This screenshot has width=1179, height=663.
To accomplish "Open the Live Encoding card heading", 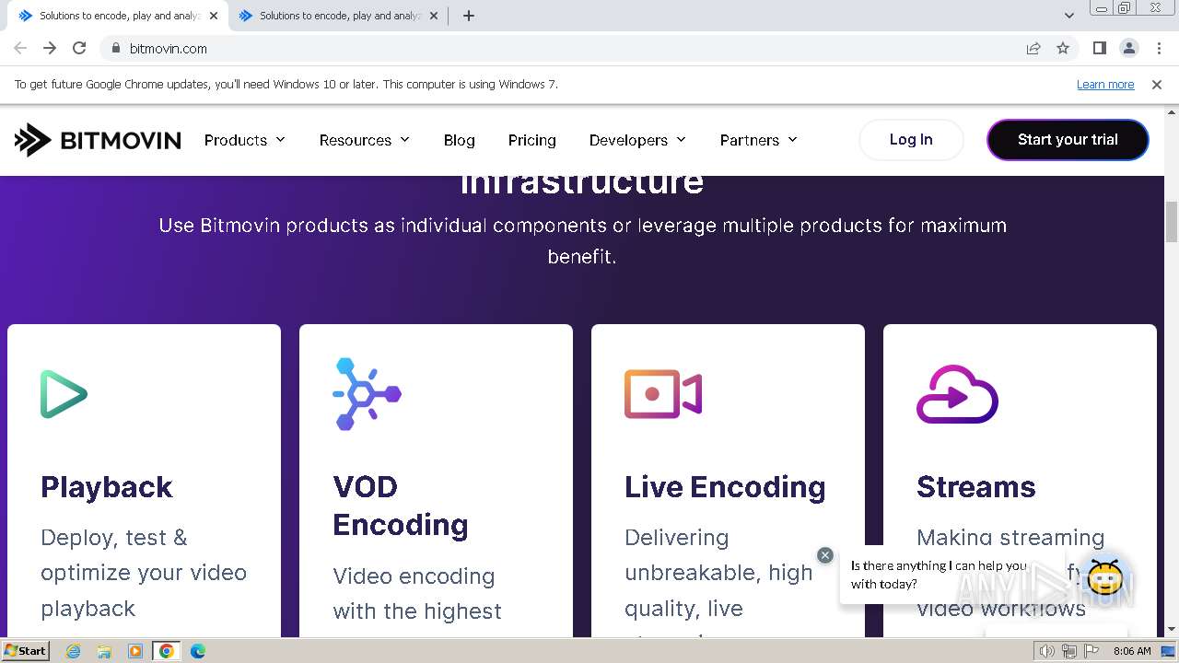I will (725, 487).
